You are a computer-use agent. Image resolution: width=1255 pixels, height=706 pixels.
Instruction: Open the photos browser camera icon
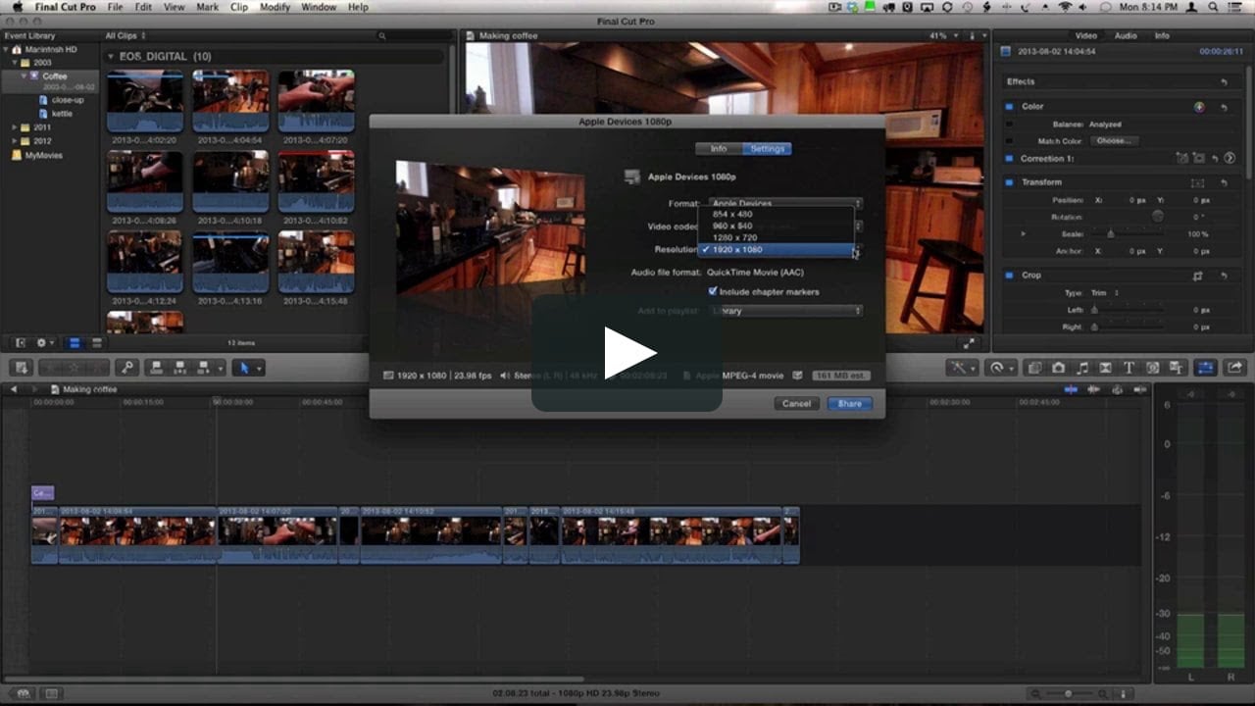1059,368
